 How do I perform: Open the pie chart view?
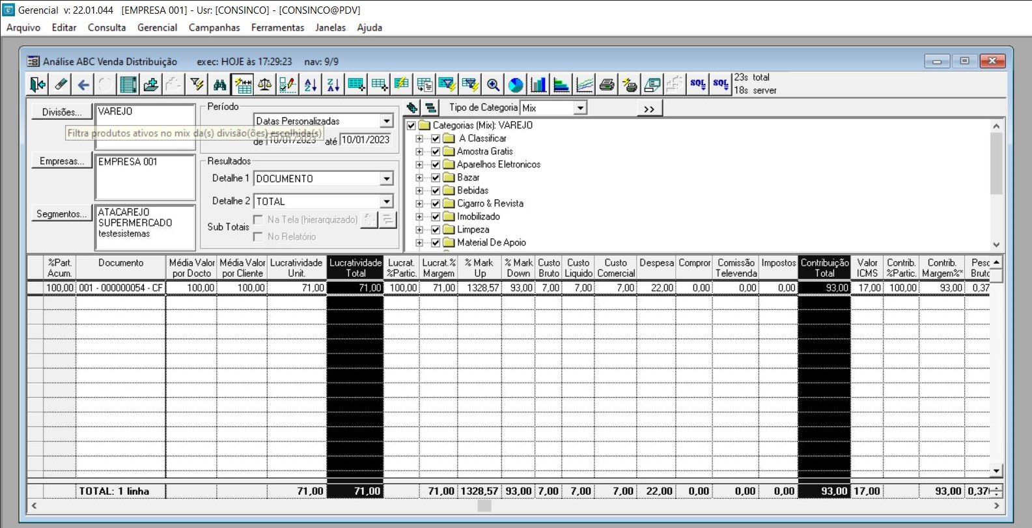(x=516, y=84)
